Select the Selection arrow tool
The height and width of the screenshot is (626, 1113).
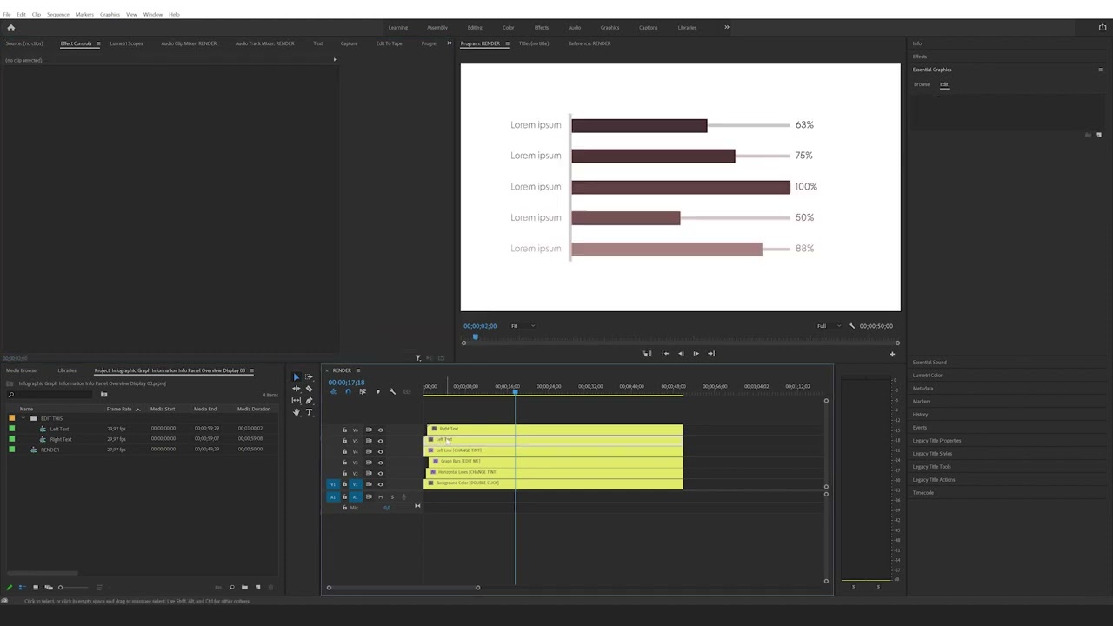tap(296, 377)
